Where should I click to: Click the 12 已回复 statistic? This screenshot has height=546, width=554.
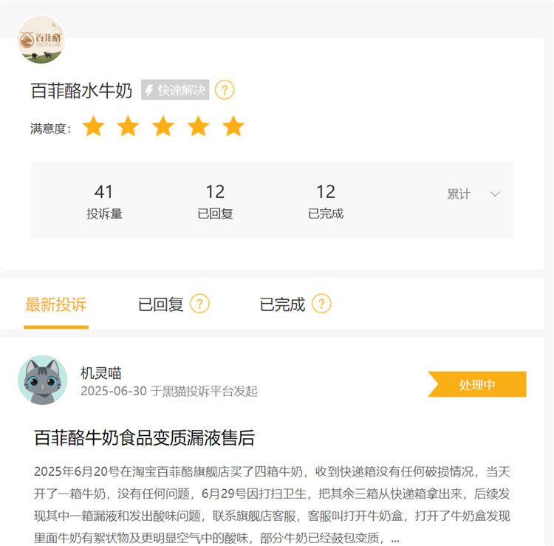pyautogui.click(x=215, y=202)
